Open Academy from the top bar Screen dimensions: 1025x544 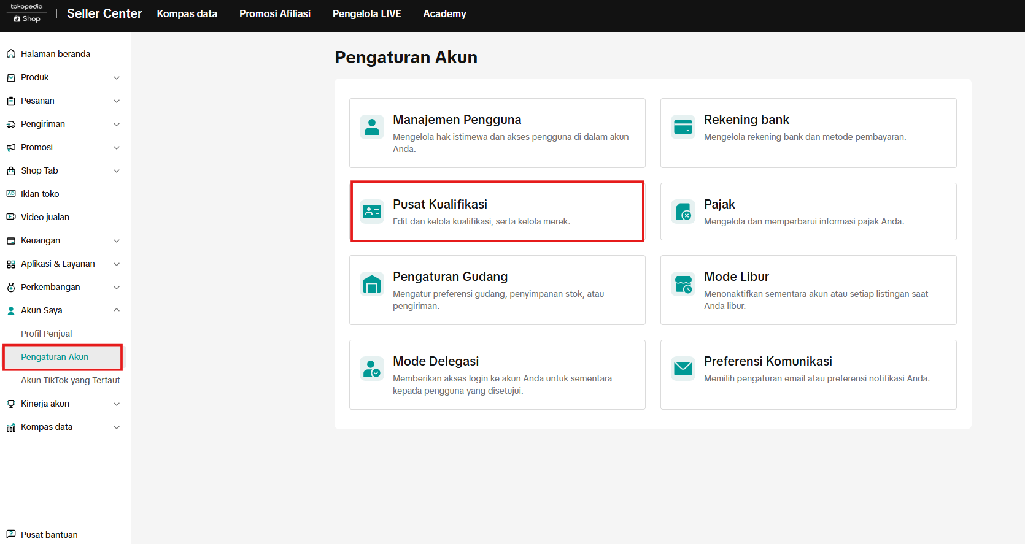pos(444,13)
